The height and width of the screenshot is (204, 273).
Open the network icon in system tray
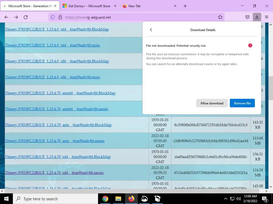pos(232,199)
